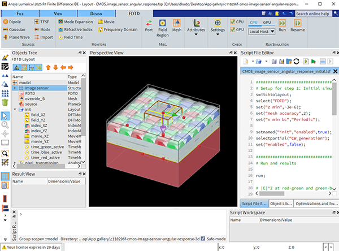Switch to Optimizations and Sweeps tab
This screenshot has height=251, width=339.
pyautogui.click(x=316, y=204)
